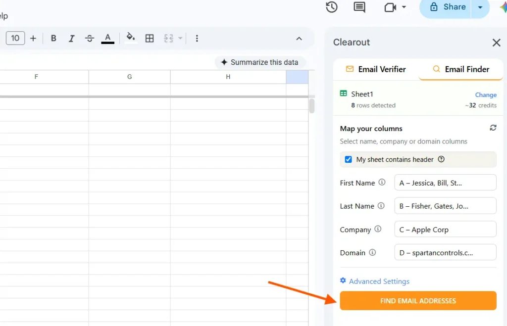Show Last Name info icon

(381, 205)
